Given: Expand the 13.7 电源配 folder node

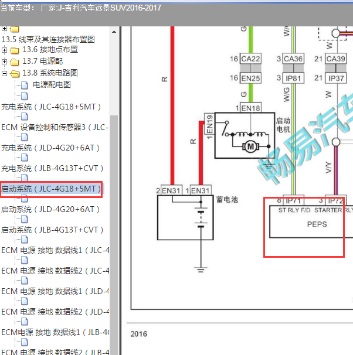Looking at the screenshot, I should pos(4,62).
